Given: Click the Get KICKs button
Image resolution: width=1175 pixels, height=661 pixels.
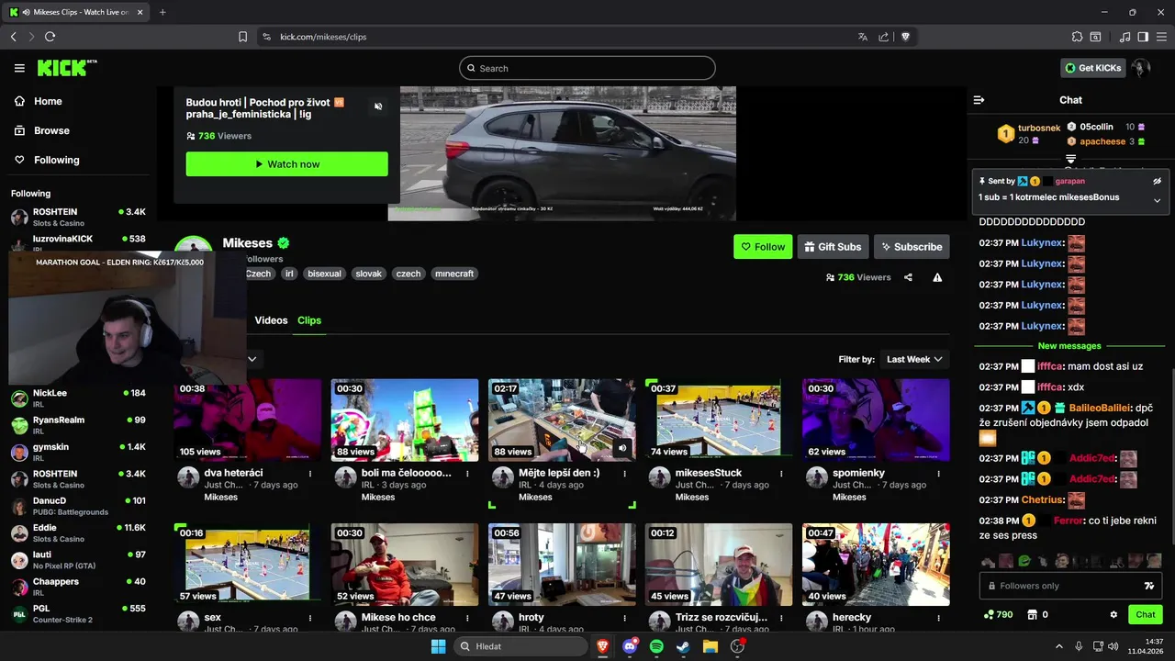Looking at the screenshot, I should [x=1092, y=68].
